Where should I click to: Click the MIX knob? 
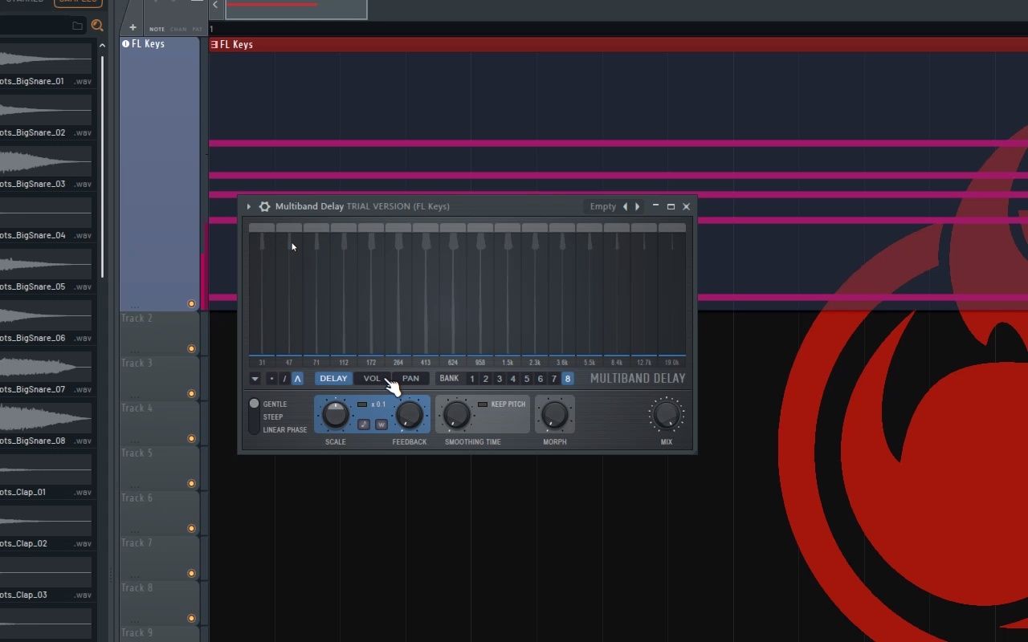point(667,414)
